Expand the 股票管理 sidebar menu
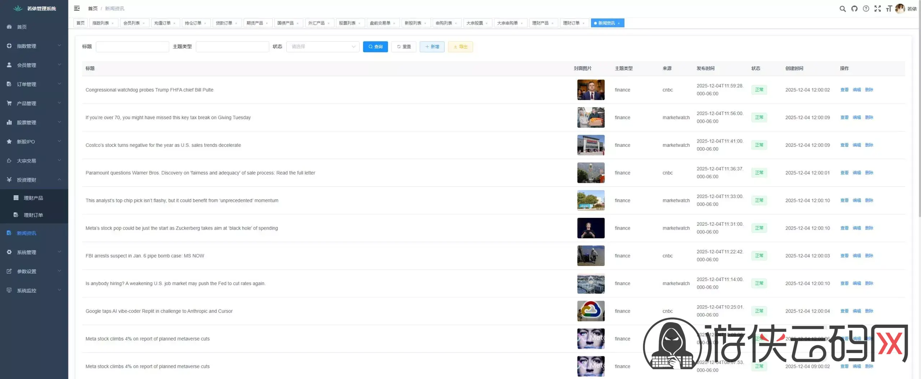 [34, 122]
